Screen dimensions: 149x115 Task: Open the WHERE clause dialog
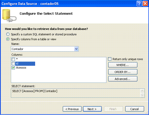[123, 65]
